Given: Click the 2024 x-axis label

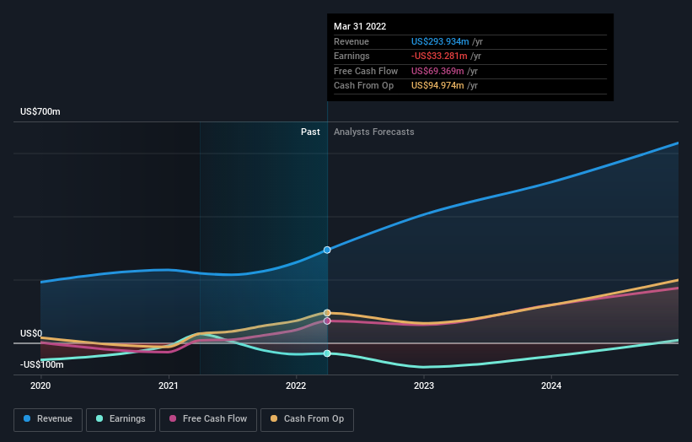Looking at the screenshot, I should (x=551, y=385).
